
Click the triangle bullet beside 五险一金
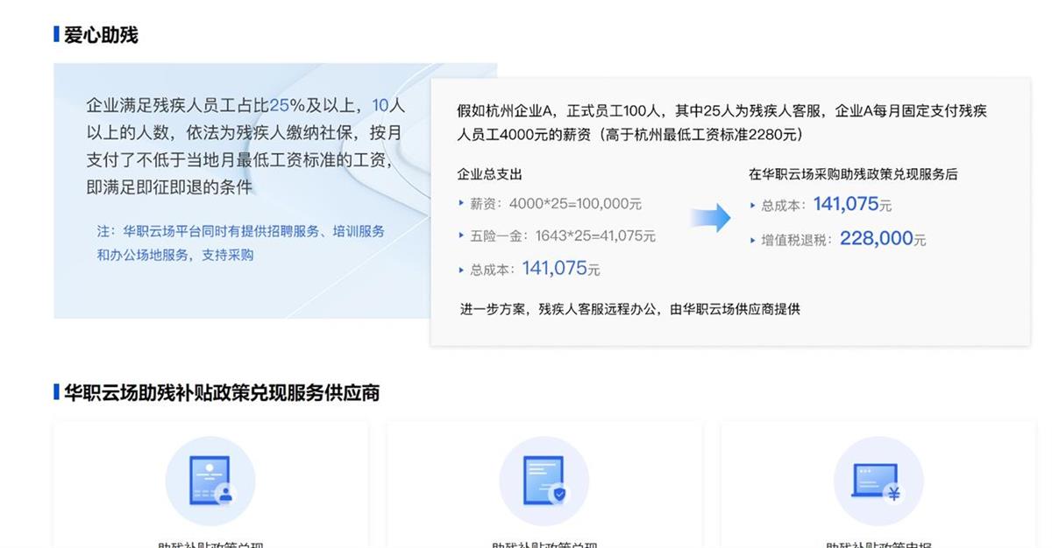tap(462, 235)
